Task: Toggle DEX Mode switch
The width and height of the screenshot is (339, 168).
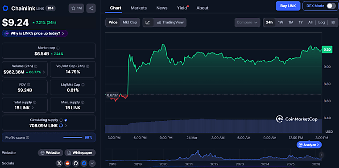Action: pos(331,6)
